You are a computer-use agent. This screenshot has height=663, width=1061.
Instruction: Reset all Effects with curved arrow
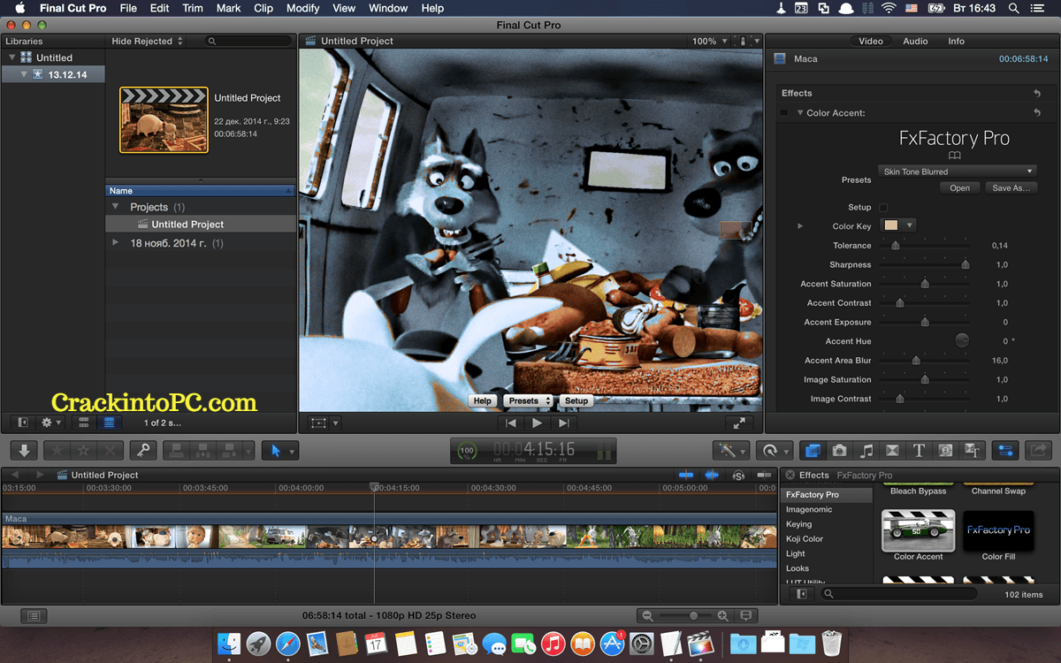(x=1037, y=93)
